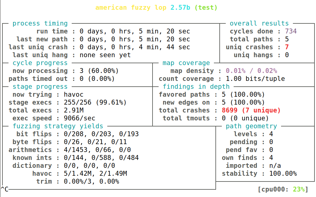This screenshot has height=197, width=316.
Task: Select the 'process timing' section header
Action: [x=40, y=23]
